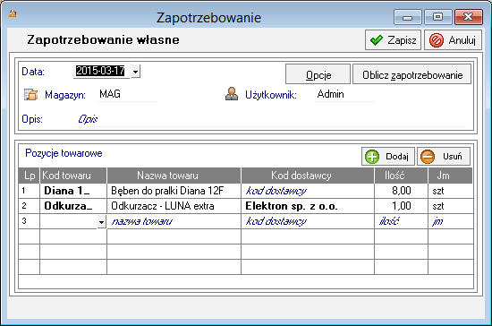Click kod dostawcy placeholder in row 1
Viewport: 492px width, 326px height.
click(x=276, y=191)
